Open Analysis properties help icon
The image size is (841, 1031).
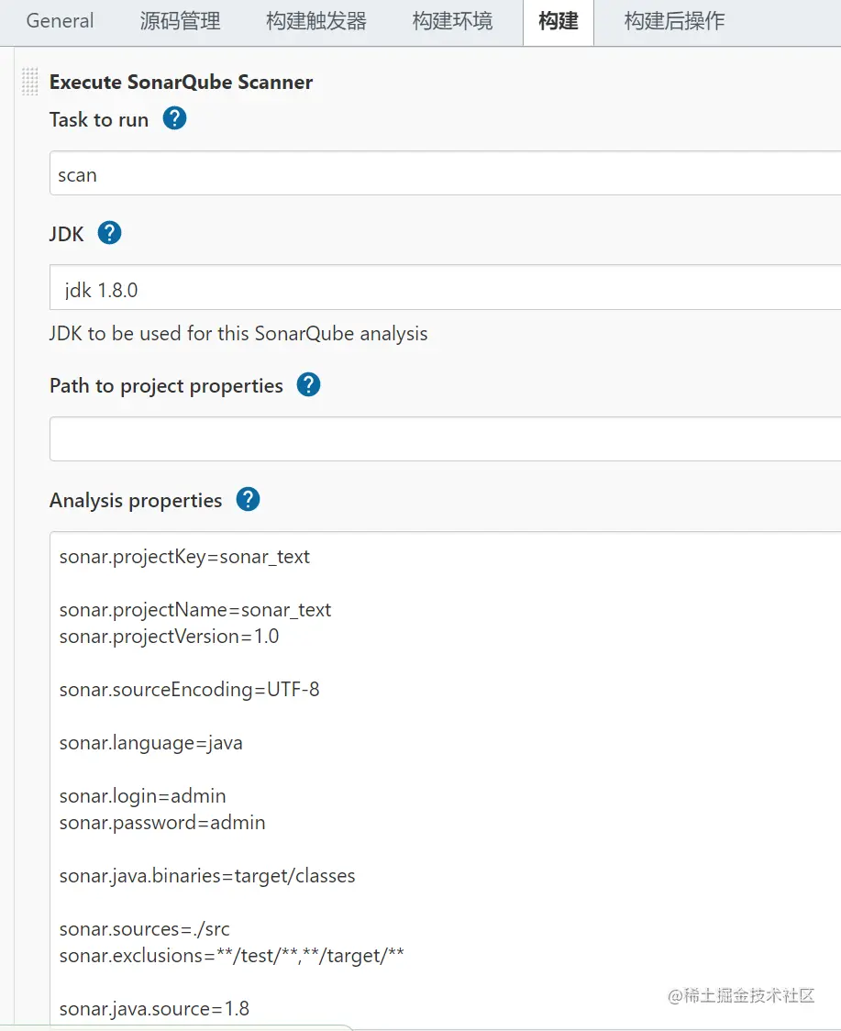coord(248,500)
